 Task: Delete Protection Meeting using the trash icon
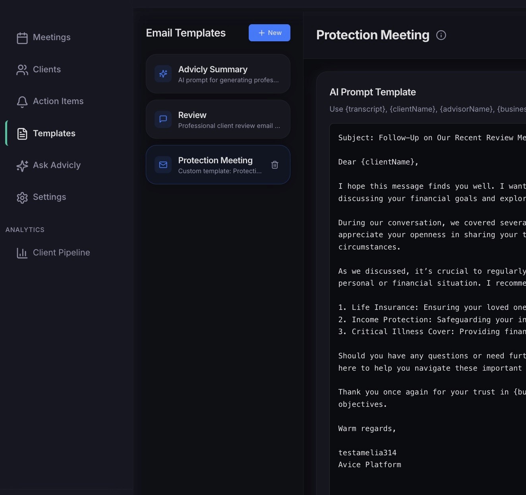click(x=275, y=165)
